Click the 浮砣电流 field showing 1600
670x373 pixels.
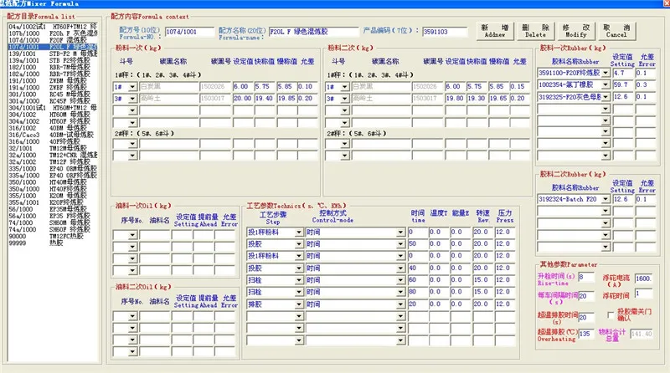click(x=643, y=279)
